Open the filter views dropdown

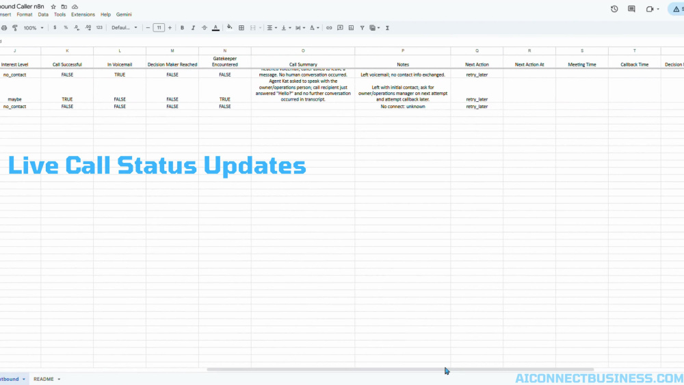coord(374,27)
